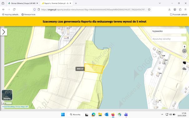189x118 pixels.
Task: Close the Raport o Terenie tab
Action: pos(70,3)
